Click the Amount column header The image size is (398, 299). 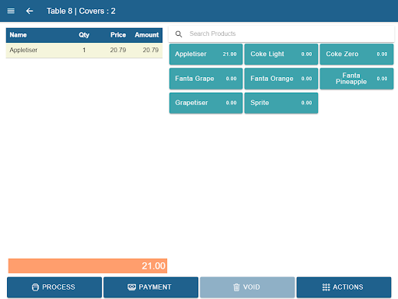147,35
